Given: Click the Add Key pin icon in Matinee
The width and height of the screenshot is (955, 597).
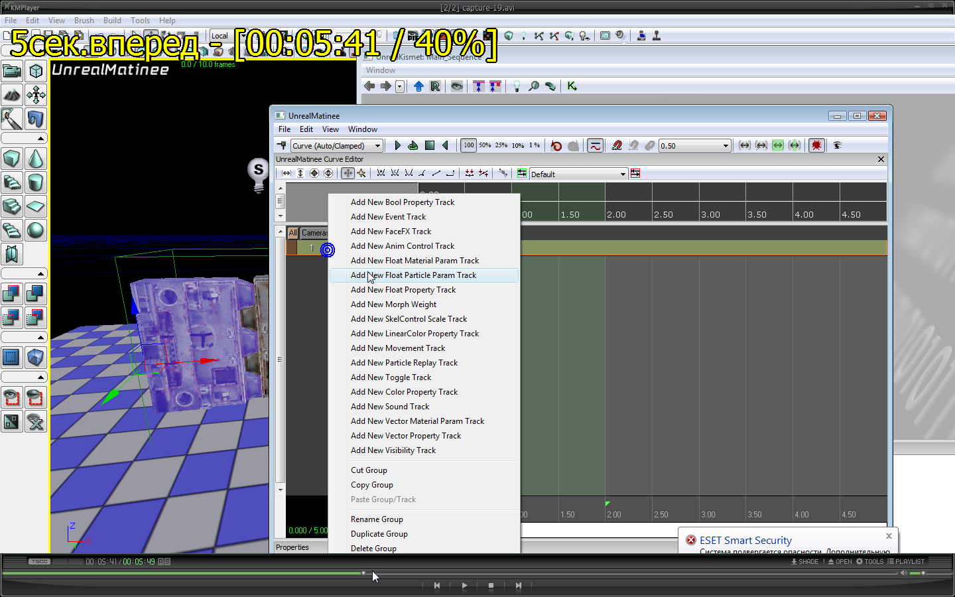Looking at the screenshot, I should click(x=281, y=145).
